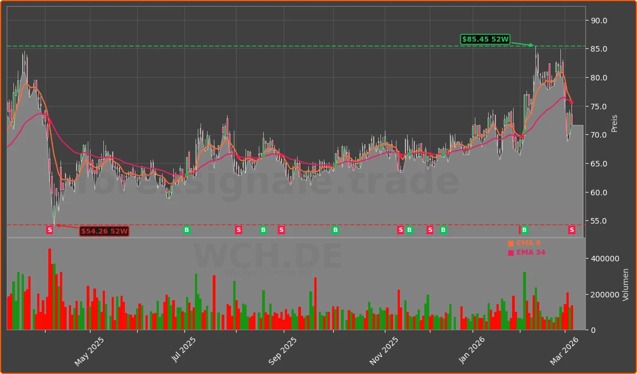Select the B buy signal just before Sep 2025
This screenshot has height=374, width=637.
click(263, 230)
